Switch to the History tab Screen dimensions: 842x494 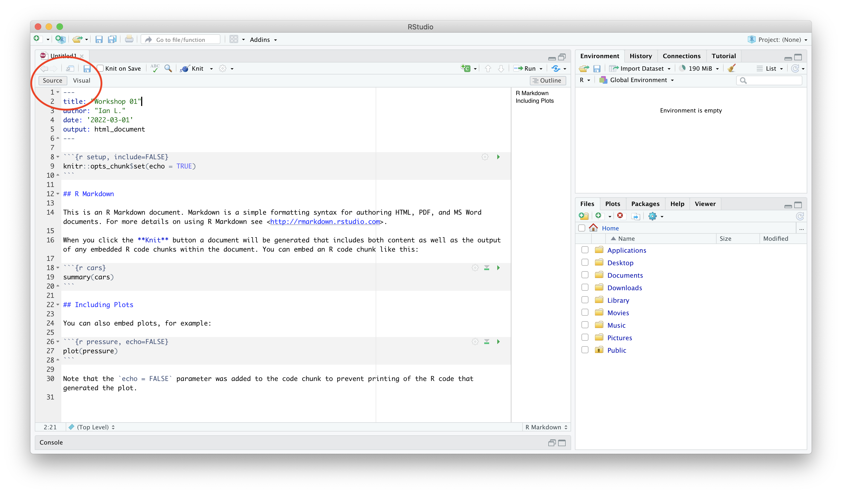(641, 56)
